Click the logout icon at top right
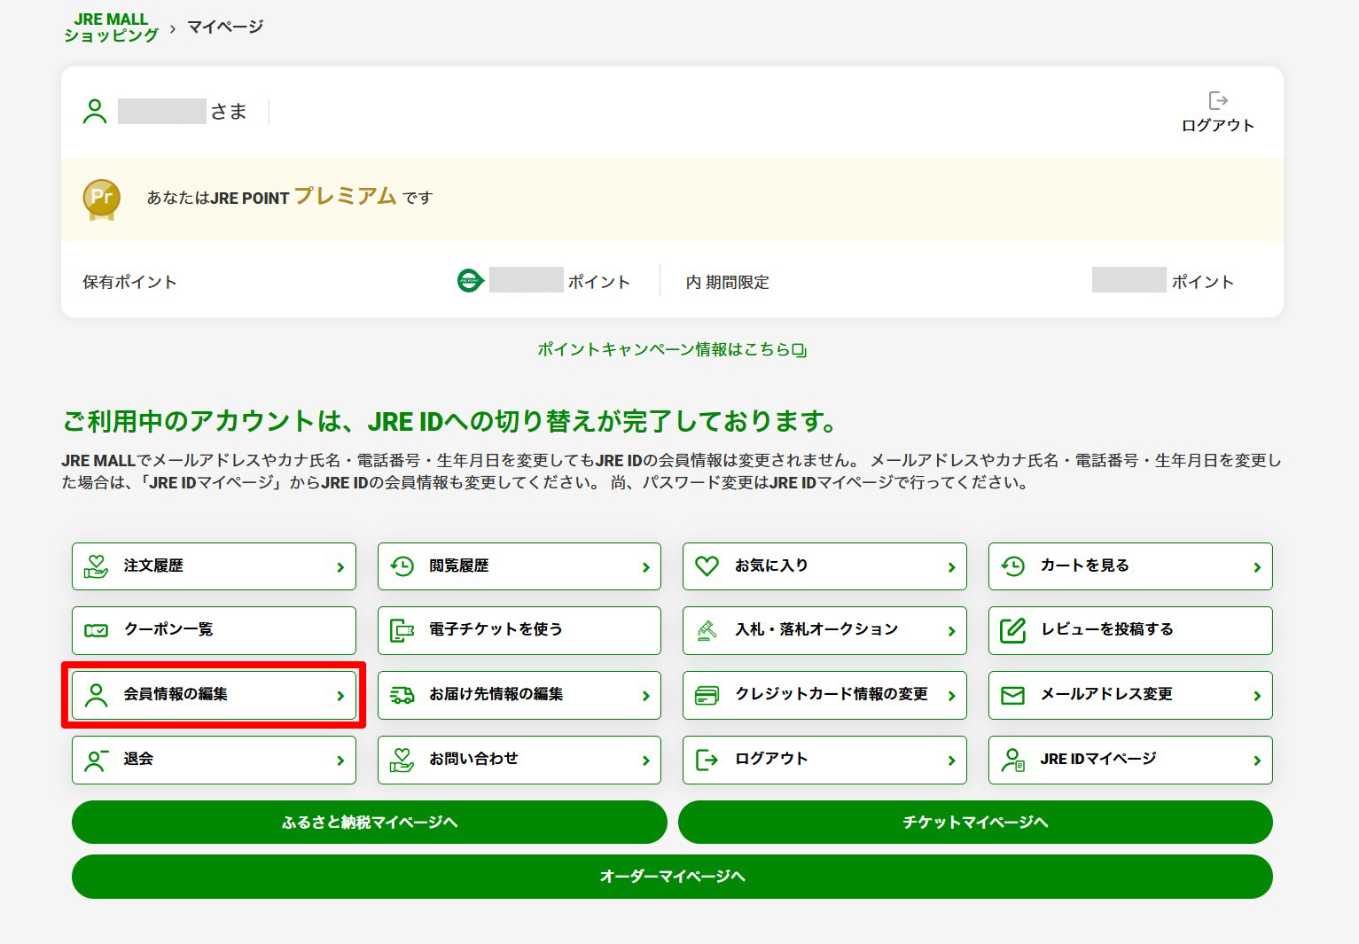 [1218, 100]
